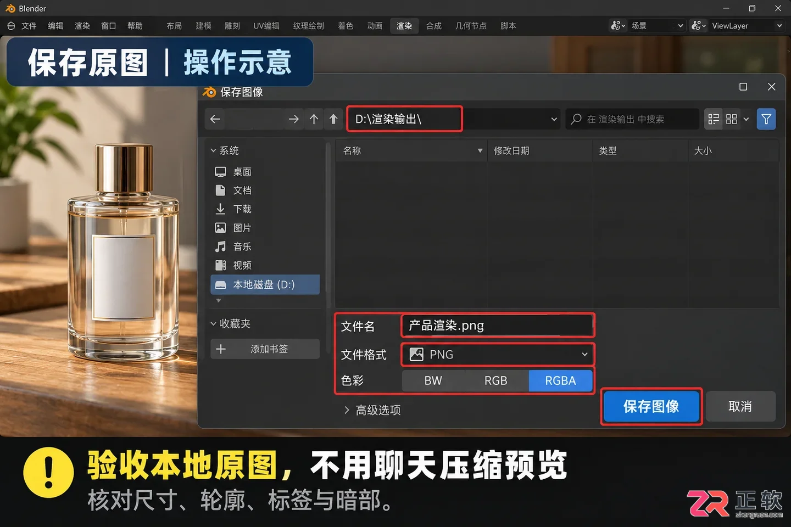This screenshot has height=527, width=791.
Task: Click the view layer browse icon
Action: point(699,26)
